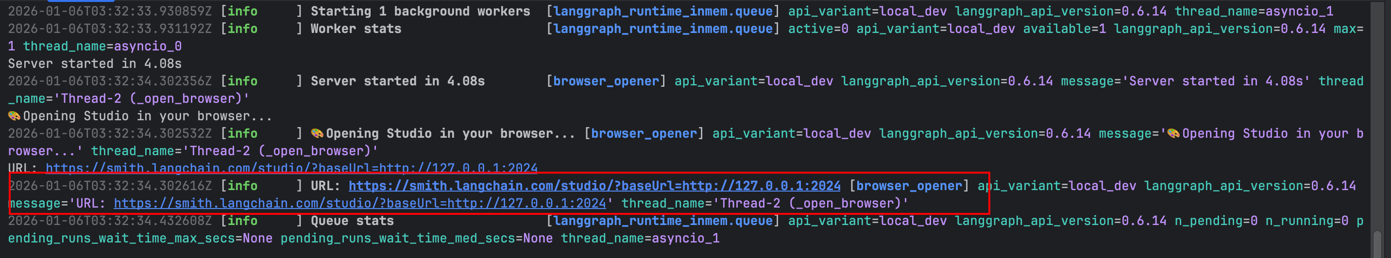
Task: Click the 'available=1' value
Action: point(1064,29)
